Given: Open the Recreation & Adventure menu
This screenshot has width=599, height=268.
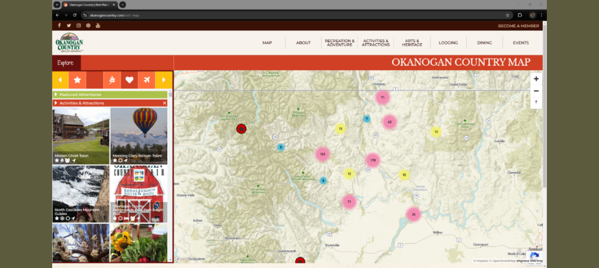Looking at the screenshot, I should pos(339,43).
